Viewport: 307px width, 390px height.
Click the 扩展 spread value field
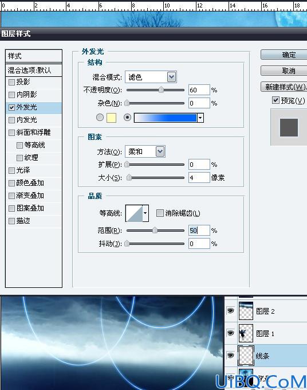click(x=199, y=165)
